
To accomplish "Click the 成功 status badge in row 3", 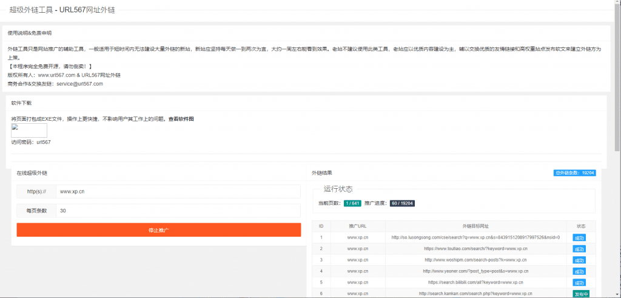I will (579, 260).
